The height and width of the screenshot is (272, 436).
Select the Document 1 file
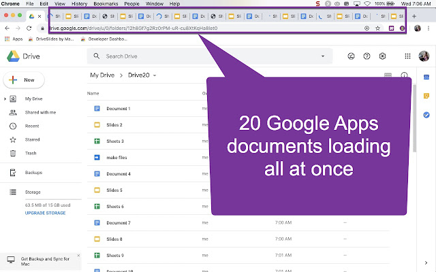point(118,109)
